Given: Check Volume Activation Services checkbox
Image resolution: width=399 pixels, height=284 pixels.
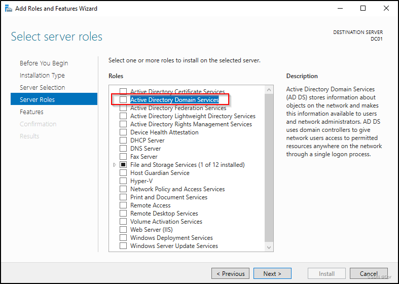Looking at the screenshot, I should point(123,222).
